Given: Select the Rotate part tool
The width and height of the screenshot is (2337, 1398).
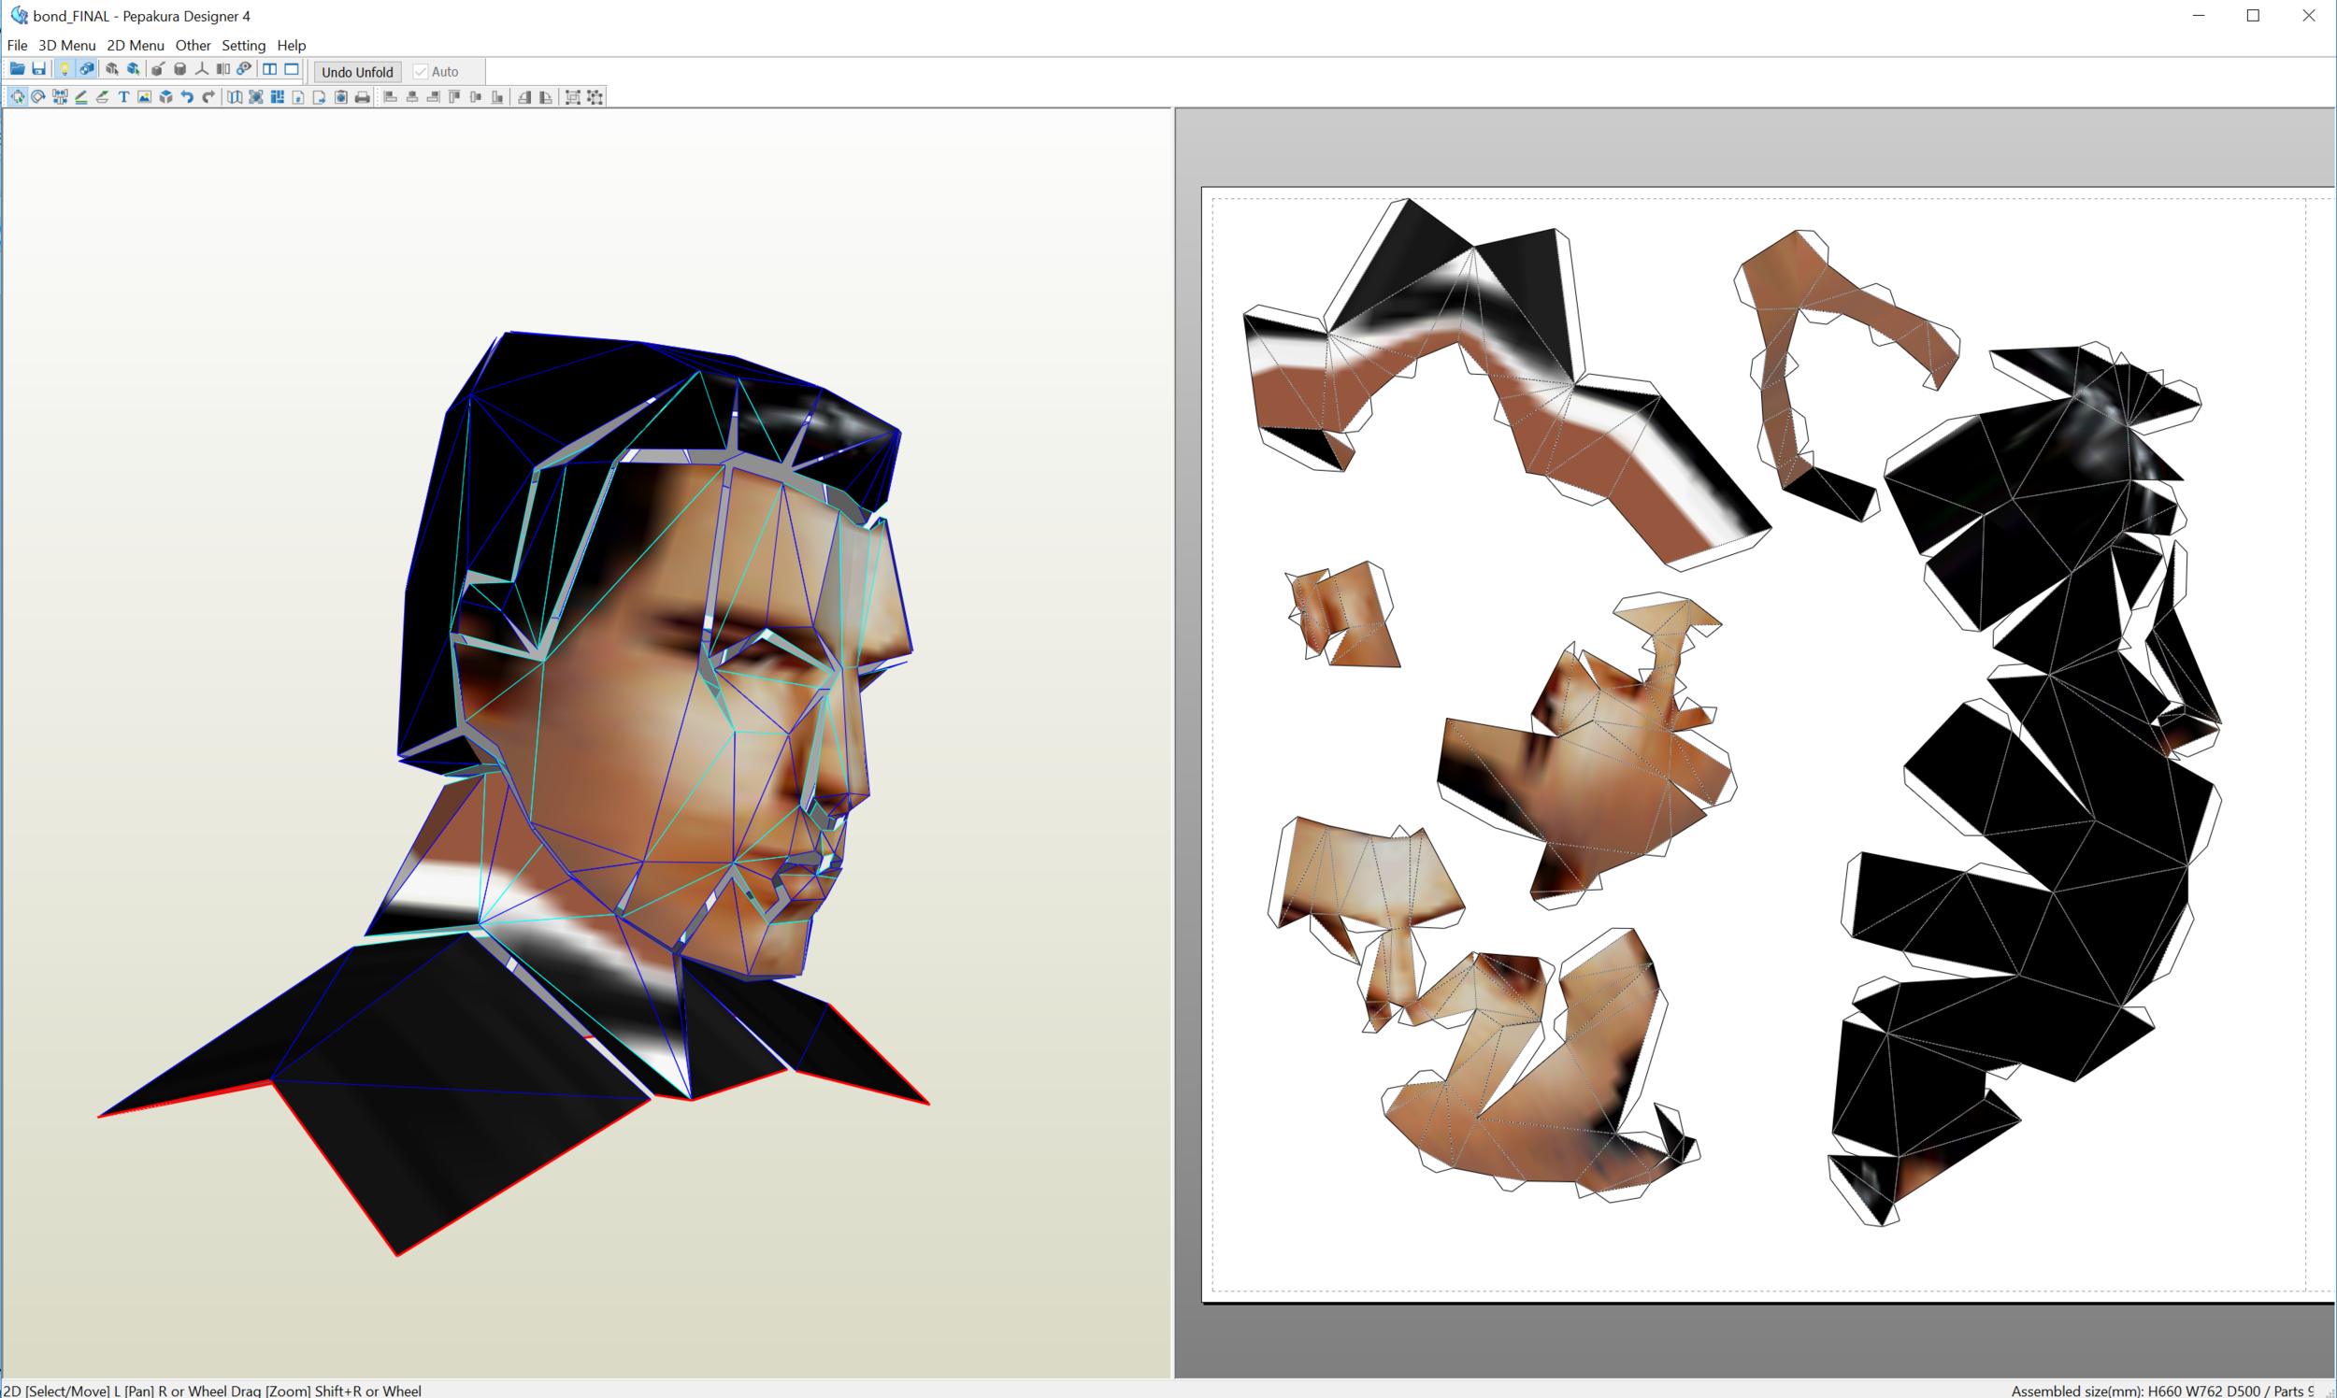Looking at the screenshot, I should [38, 97].
